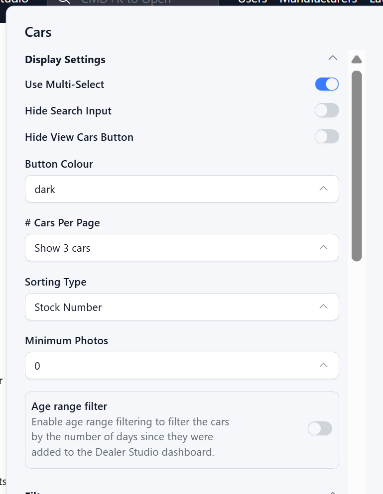Click the vertical scrollbar thumb

pyautogui.click(x=357, y=166)
